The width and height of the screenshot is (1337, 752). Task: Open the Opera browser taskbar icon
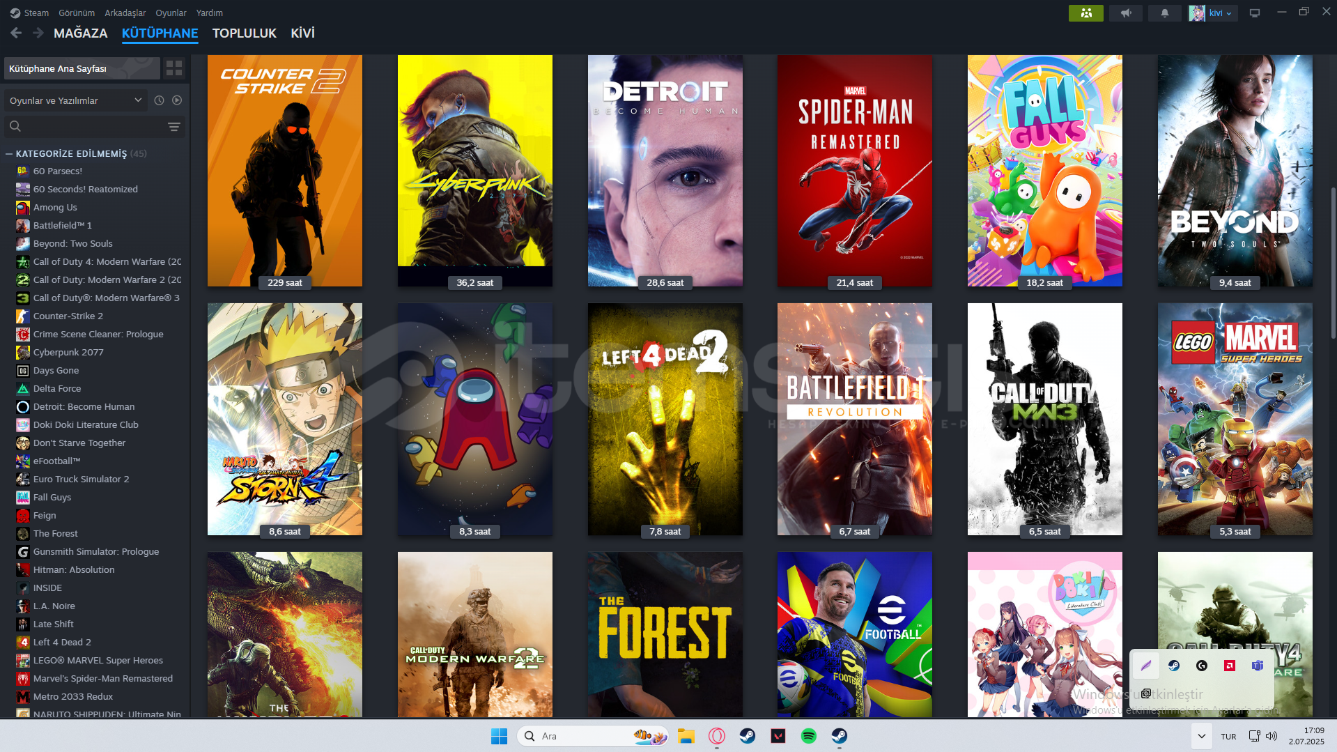click(717, 736)
